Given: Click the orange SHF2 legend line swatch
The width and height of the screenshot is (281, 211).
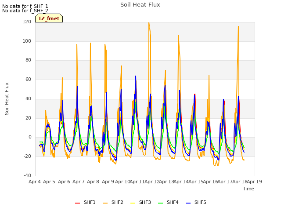Looking at the screenshot, I should click(x=105, y=203).
